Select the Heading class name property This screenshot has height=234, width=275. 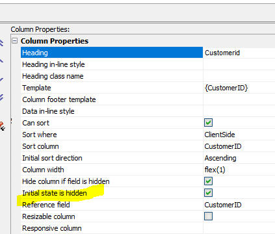tap(112, 76)
